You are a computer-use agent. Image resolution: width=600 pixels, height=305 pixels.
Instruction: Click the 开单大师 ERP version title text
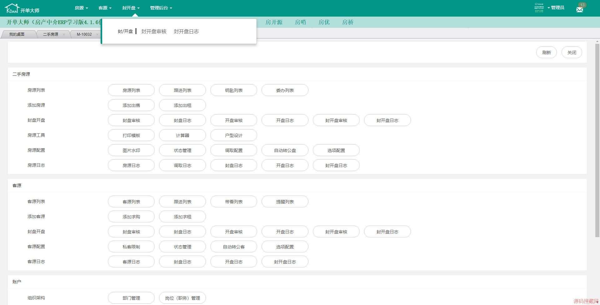point(54,22)
